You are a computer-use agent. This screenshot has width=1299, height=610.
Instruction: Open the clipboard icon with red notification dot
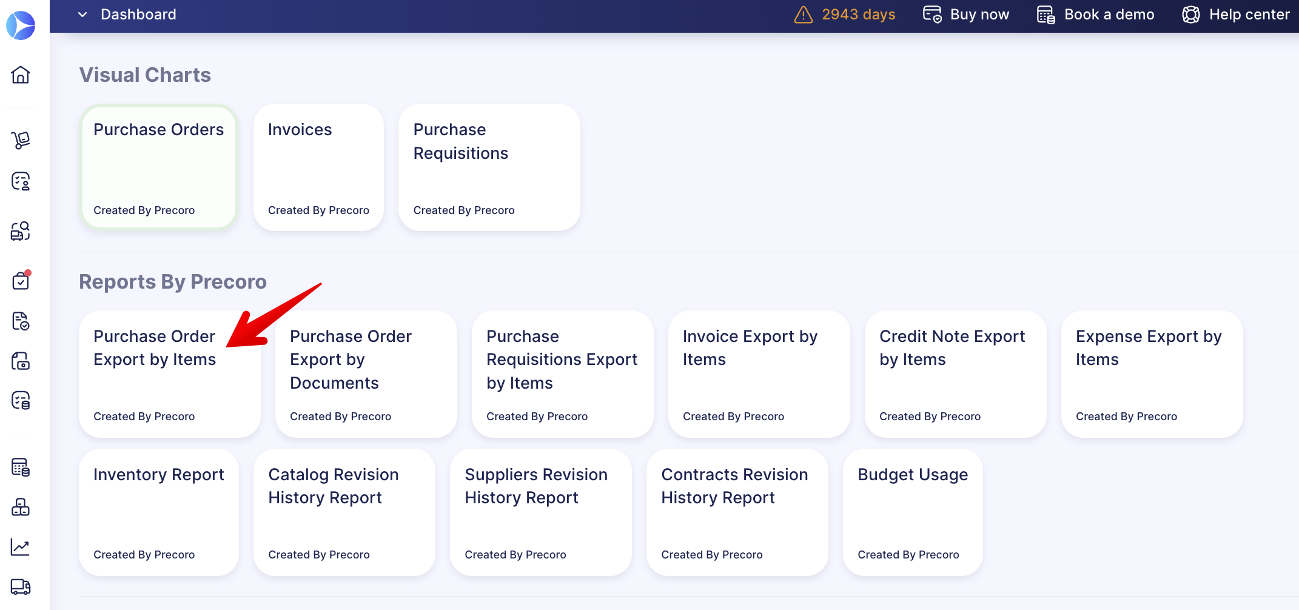[21, 280]
